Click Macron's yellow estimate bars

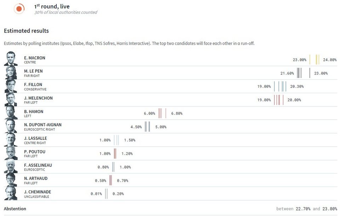point(314,59)
